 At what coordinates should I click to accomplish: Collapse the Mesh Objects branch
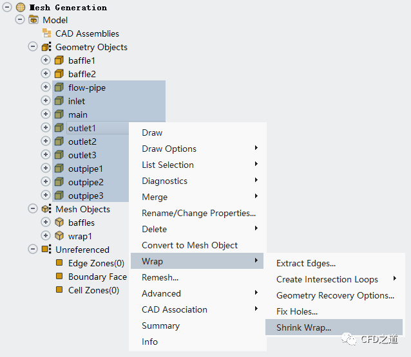tap(33, 209)
